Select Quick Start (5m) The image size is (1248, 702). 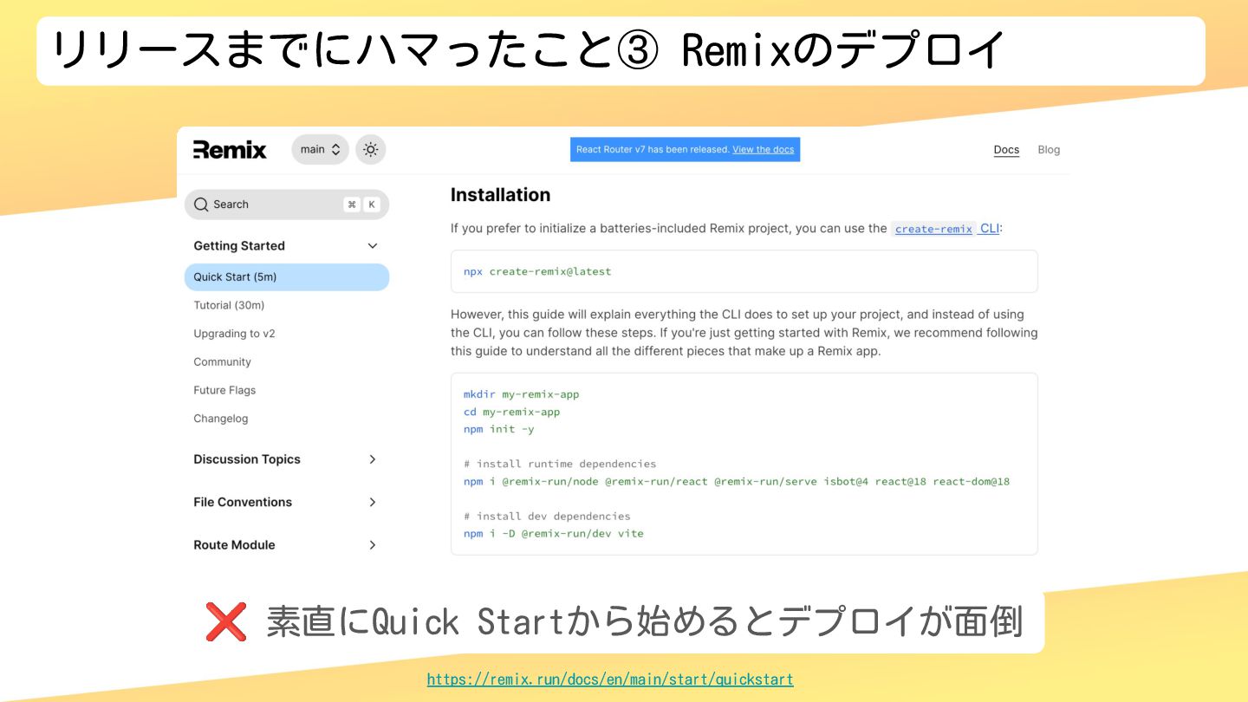[287, 277]
